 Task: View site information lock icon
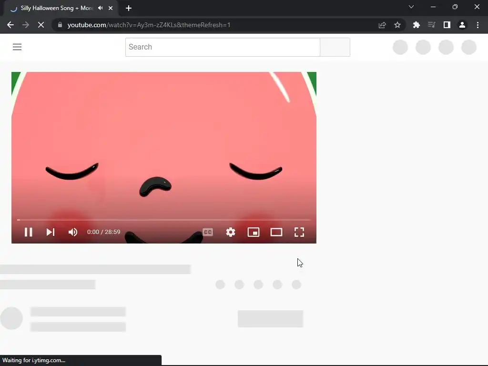point(60,25)
